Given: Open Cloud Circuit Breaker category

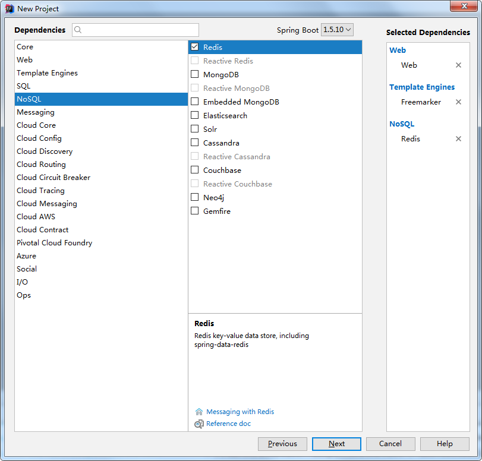Looking at the screenshot, I should pos(101,178).
